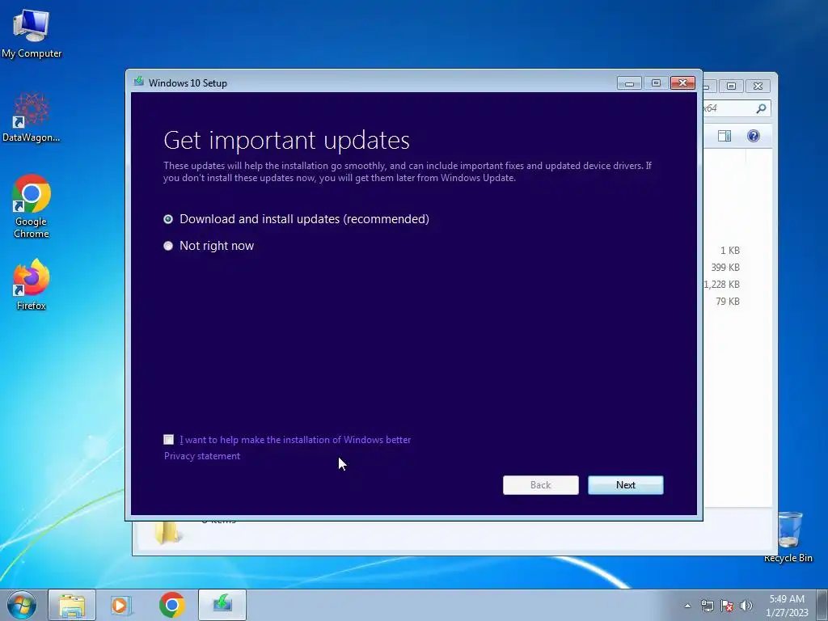Show hidden system tray icons
The image size is (828, 621).
click(x=687, y=606)
